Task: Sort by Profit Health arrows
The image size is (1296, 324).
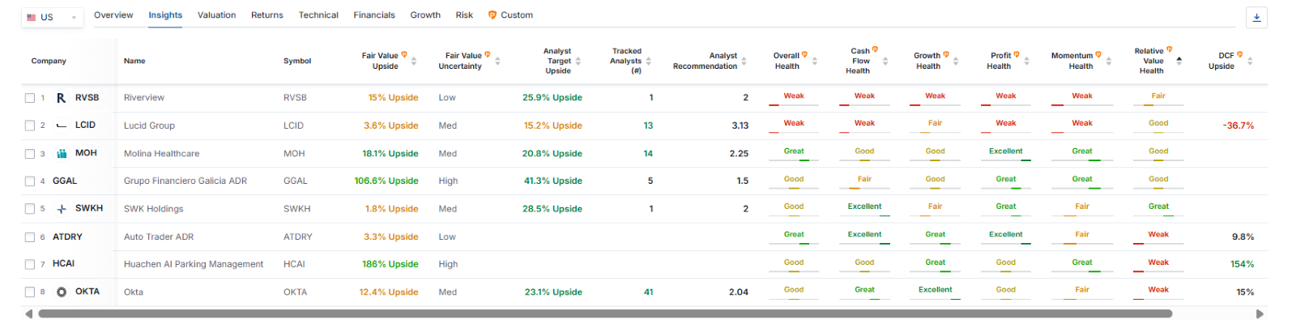Action: [1026, 61]
